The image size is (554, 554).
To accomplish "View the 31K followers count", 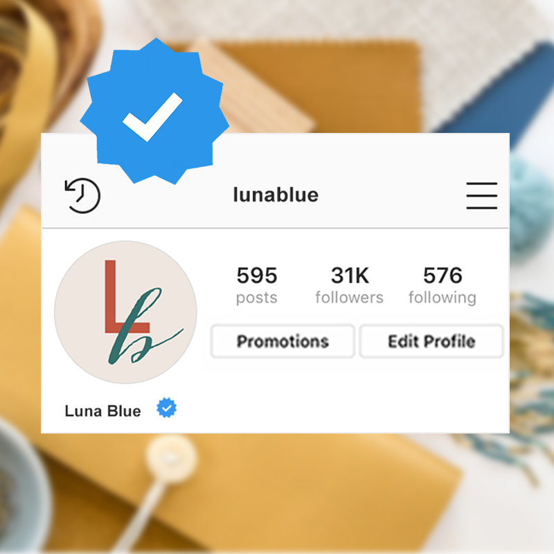I will tap(350, 275).
